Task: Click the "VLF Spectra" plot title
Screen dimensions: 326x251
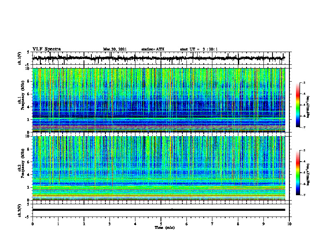Action: pos(47,49)
